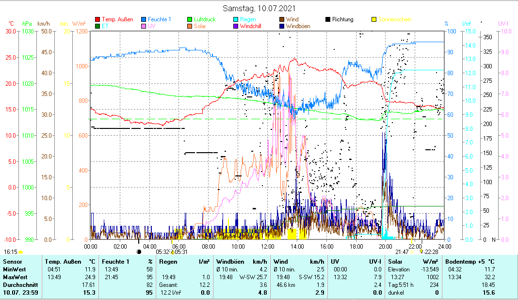The height and width of the screenshot is (300, 518).
Task: Click the green Luftdruck legend swatch
Action: click(190, 20)
